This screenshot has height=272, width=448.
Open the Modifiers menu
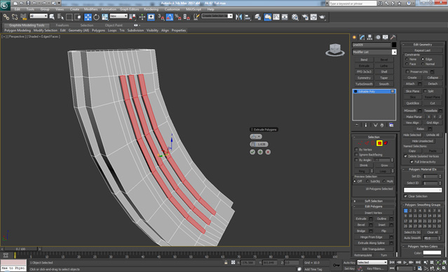click(x=91, y=9)
